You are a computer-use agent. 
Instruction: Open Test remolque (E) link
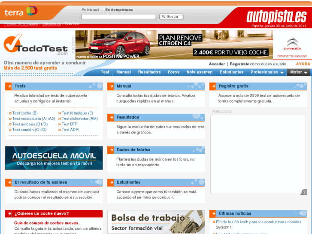(x=77, y=113)
